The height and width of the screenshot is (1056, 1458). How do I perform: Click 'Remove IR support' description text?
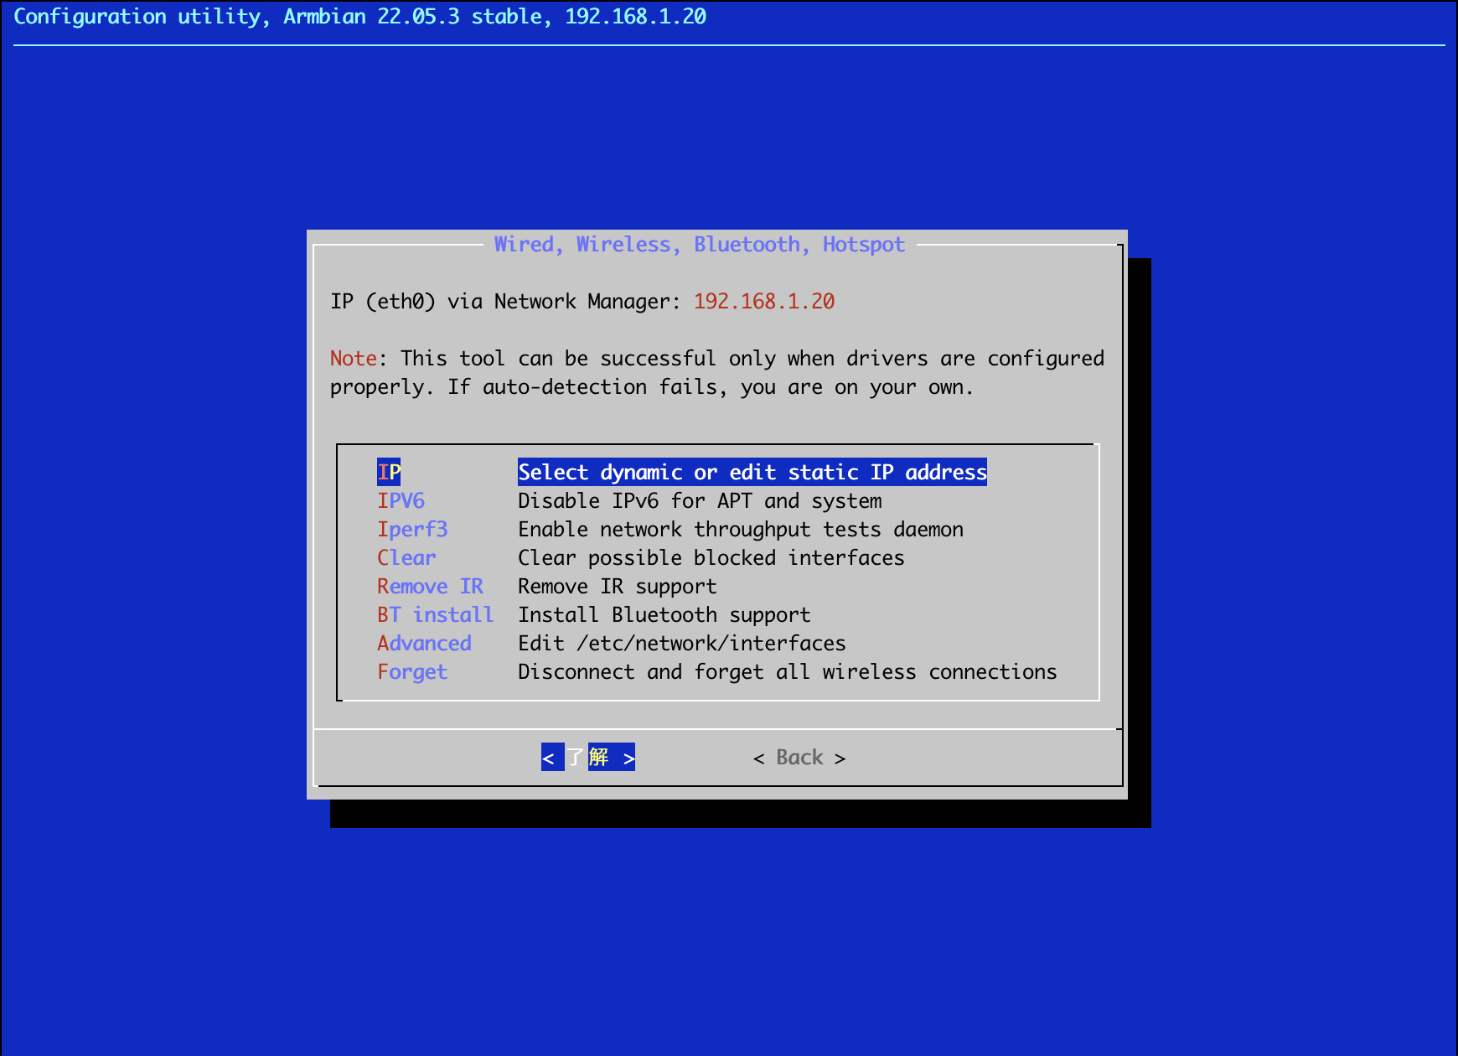[618, 586]
